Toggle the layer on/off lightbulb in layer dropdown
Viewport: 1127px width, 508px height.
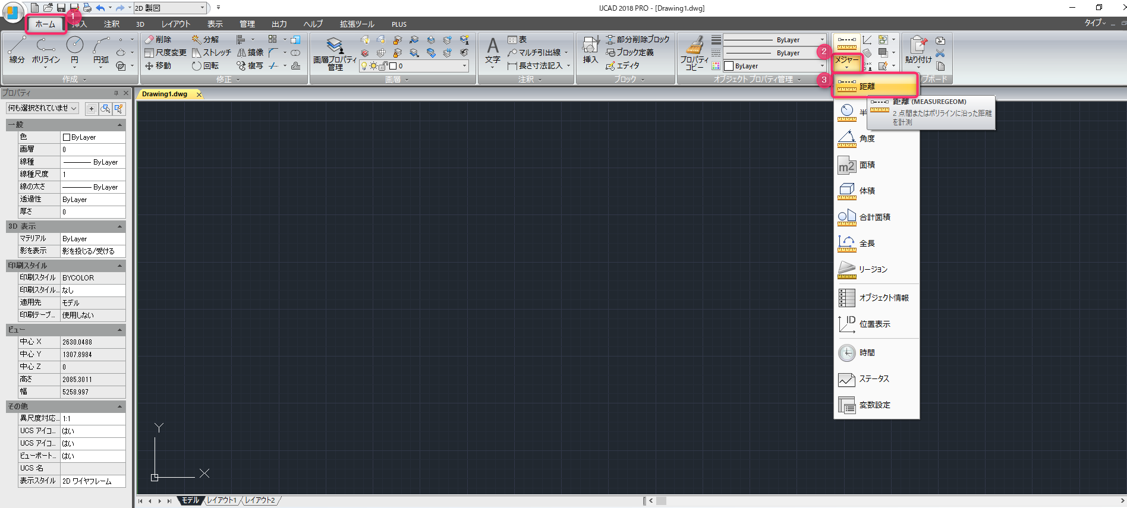click(x=364, y=66)
